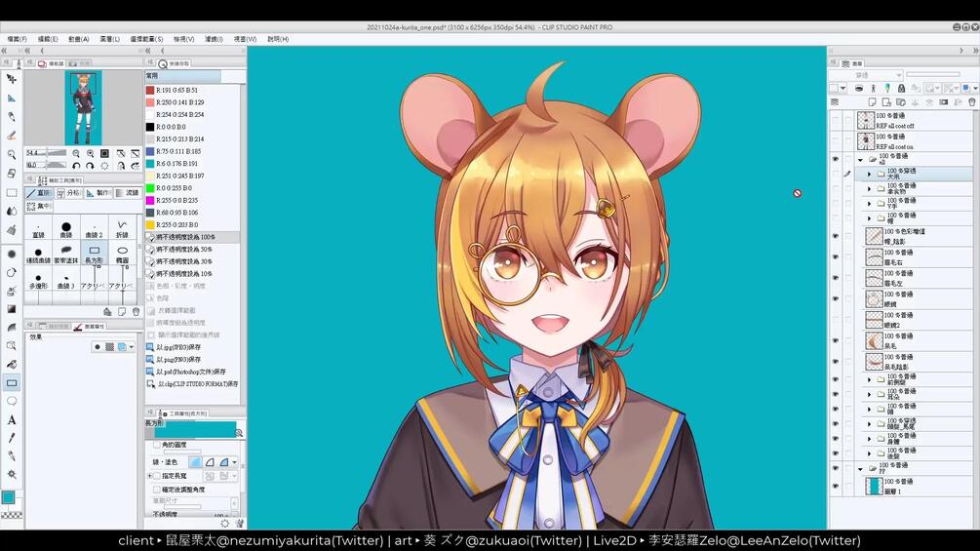Click the delete layer trash icon
Screen dimensions: 980x551
(x=972, y=102)
